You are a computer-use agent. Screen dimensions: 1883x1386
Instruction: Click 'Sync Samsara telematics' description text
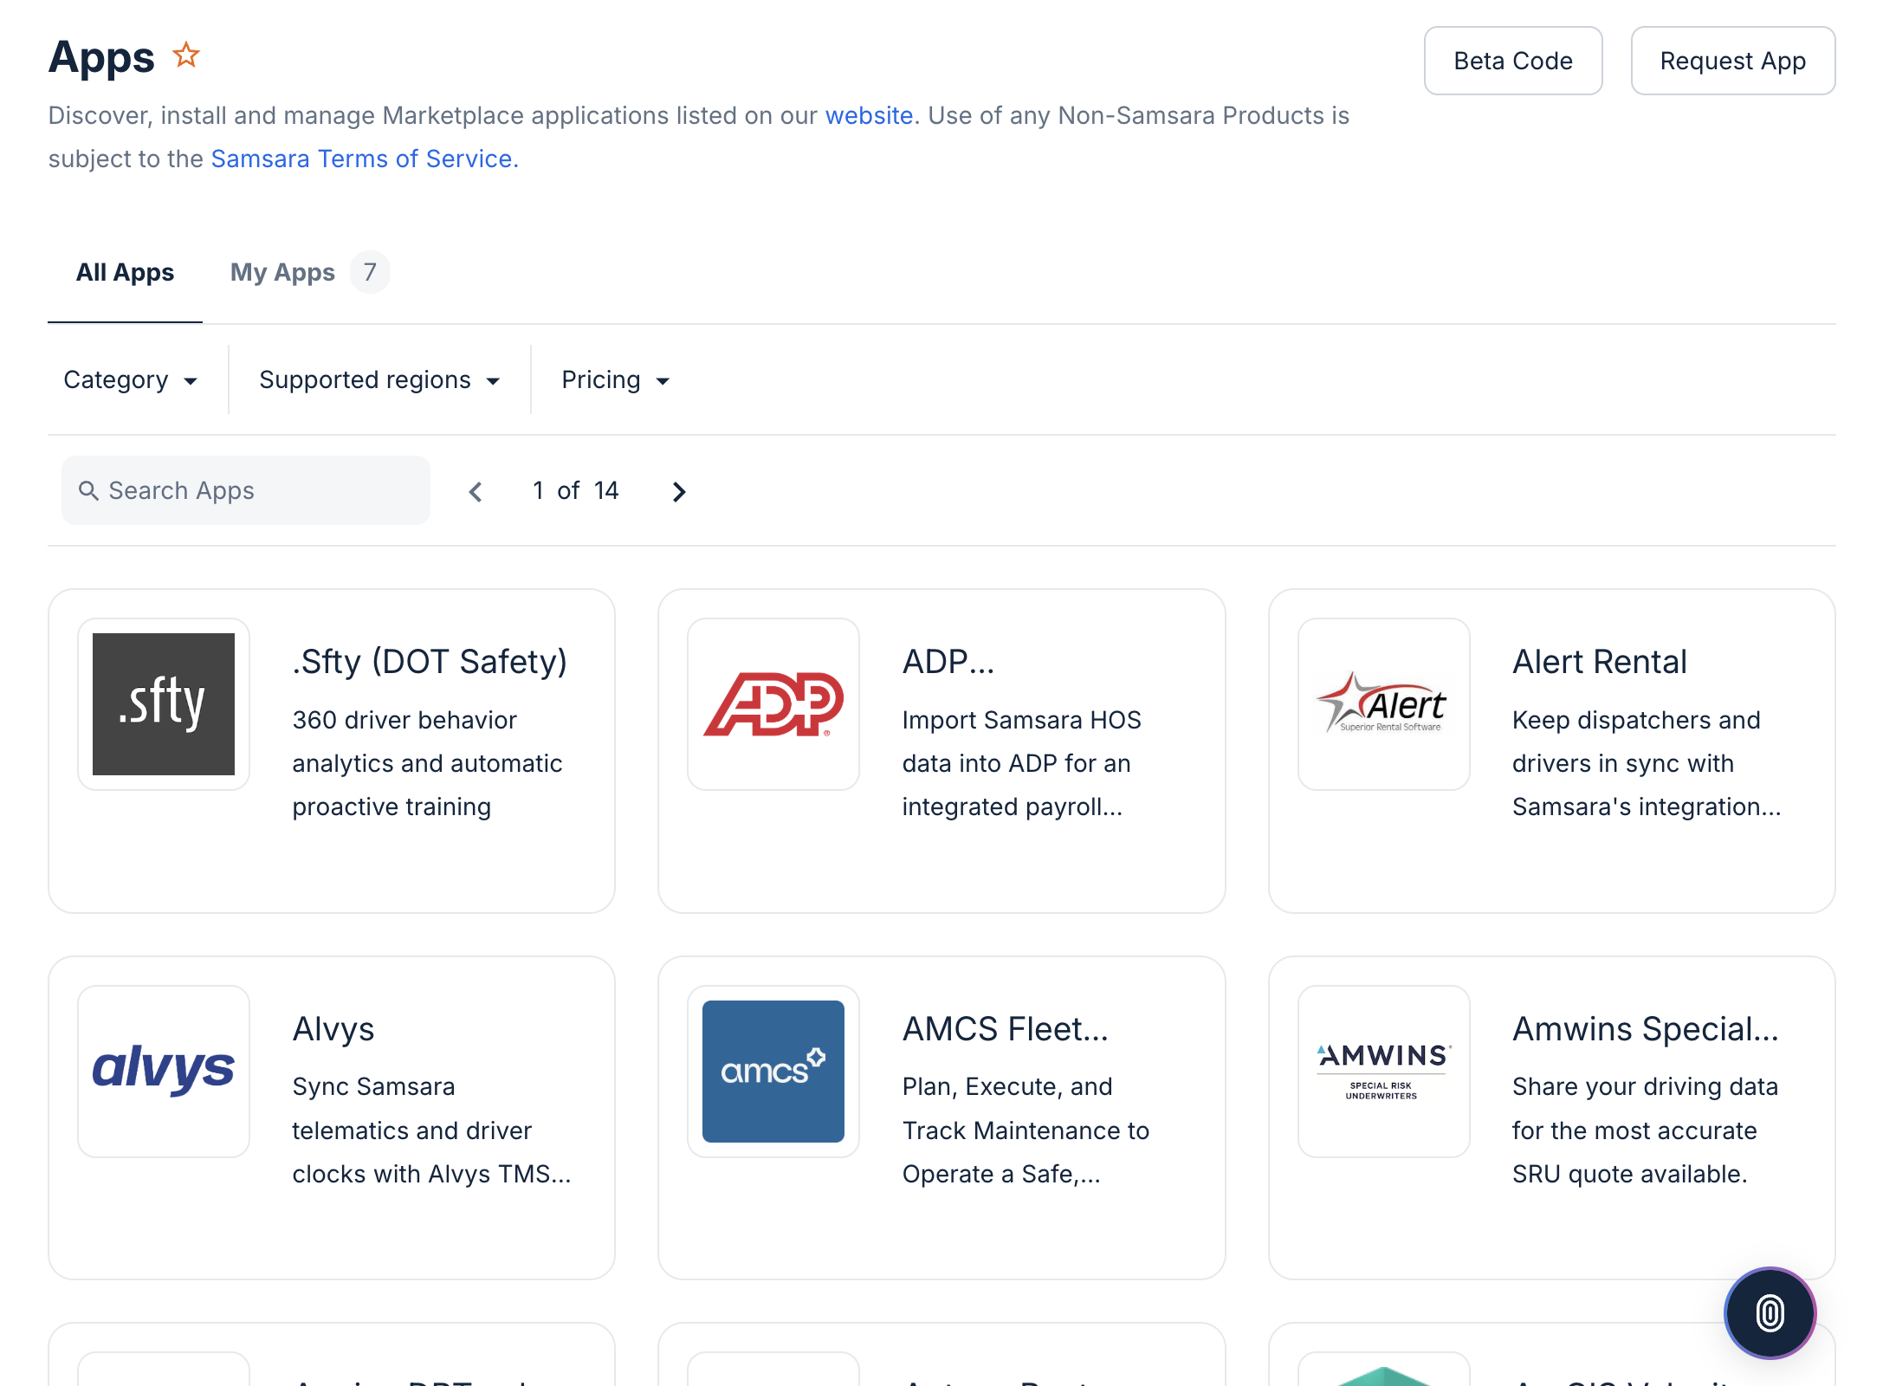click(x=431, y=1130)
